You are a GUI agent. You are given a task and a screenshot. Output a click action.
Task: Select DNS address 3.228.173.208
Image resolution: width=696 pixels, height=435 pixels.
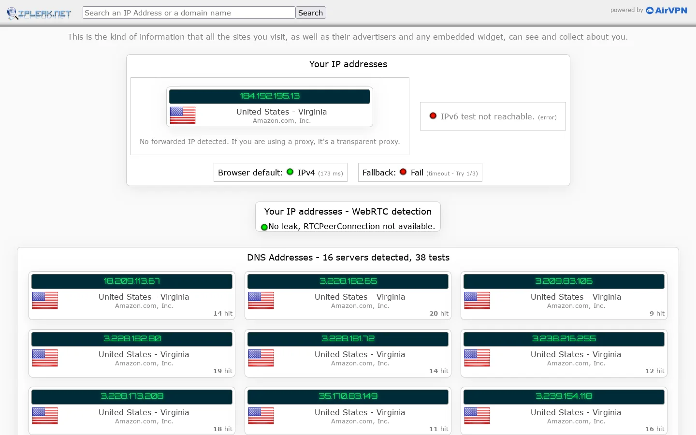pos(132,396)
